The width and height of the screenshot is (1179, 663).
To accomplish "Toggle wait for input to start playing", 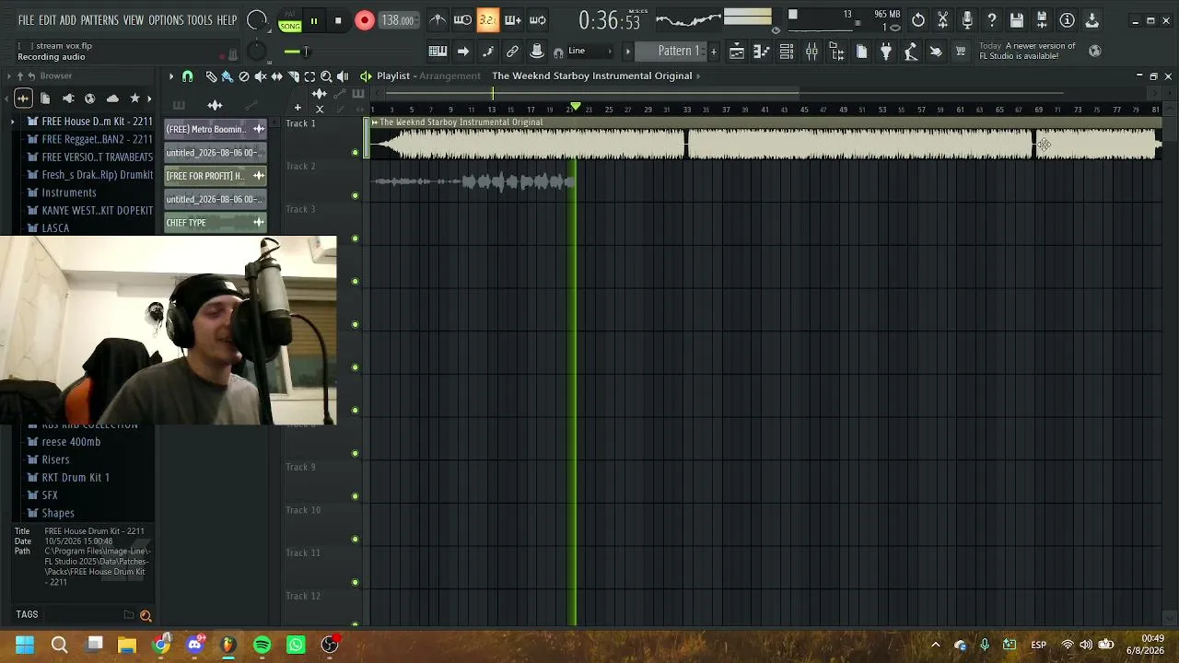I will tap(463, 19).
